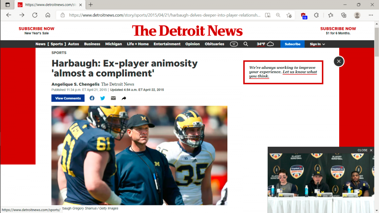Click the 34°F weather icon
This screenshot has height=213, width=379.
[x=265, y=44]
